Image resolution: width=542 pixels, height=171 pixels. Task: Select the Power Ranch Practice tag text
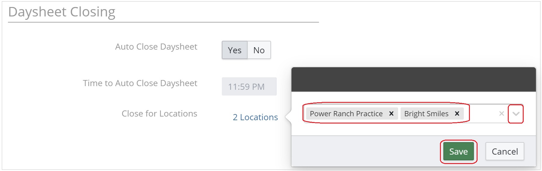[x=346, y=113]
